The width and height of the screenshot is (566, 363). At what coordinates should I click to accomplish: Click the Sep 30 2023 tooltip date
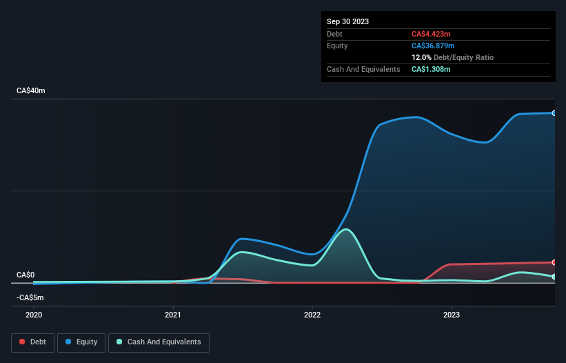coord(347,21)
